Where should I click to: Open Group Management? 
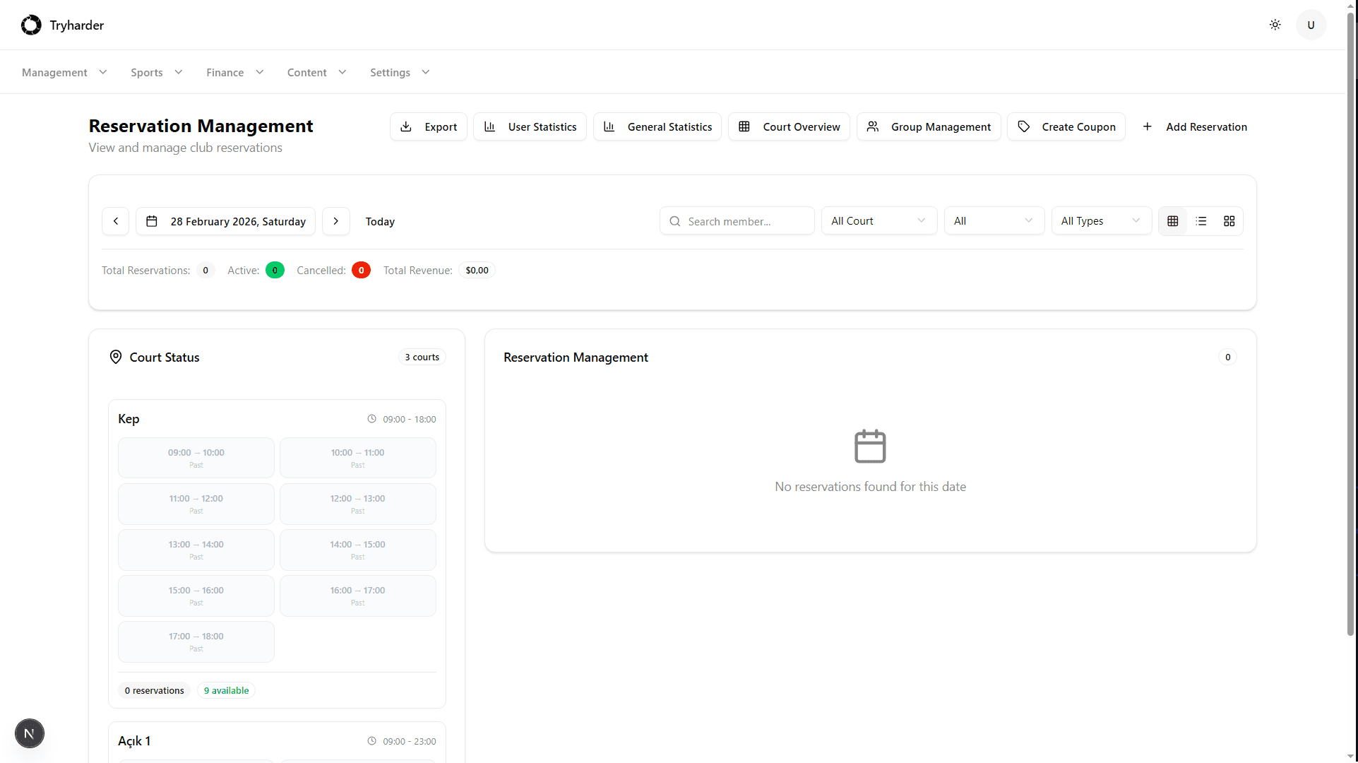(929, 126)
